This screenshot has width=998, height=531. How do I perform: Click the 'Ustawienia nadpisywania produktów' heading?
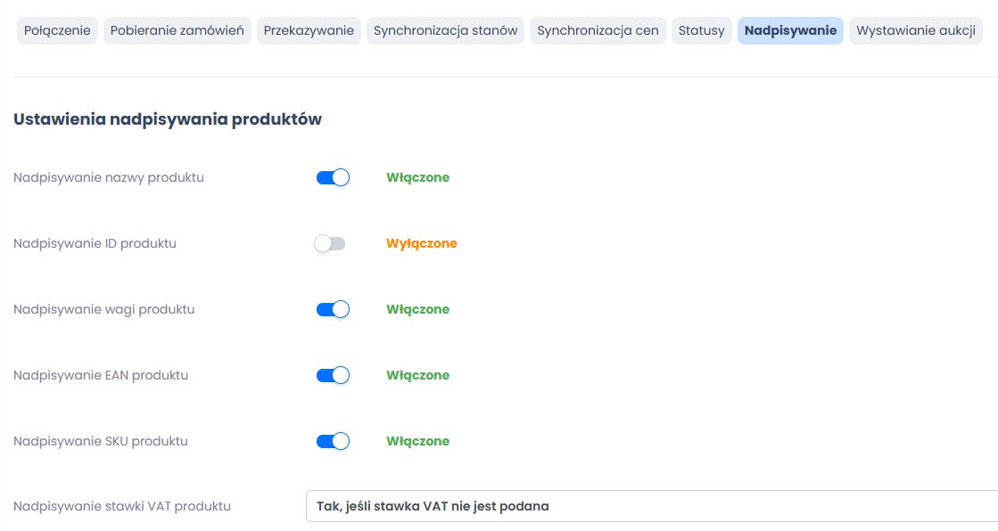pyautogui.click(x=168, y=119)
